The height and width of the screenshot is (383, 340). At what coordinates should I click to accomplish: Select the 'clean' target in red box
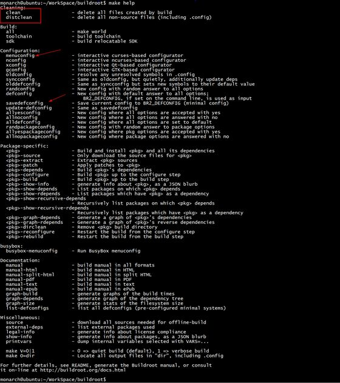pos(13,13)
